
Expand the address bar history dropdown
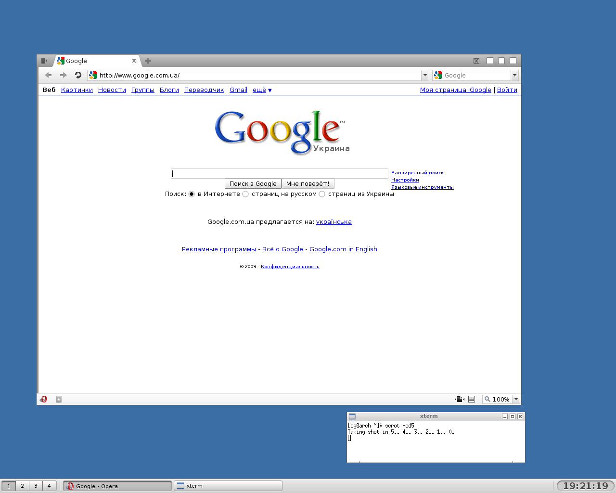click(x=425, y=75)
